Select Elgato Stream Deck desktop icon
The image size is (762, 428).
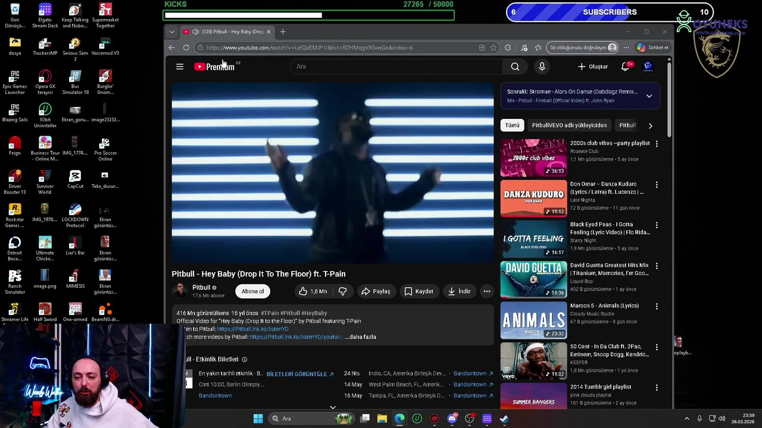[45, 15]
